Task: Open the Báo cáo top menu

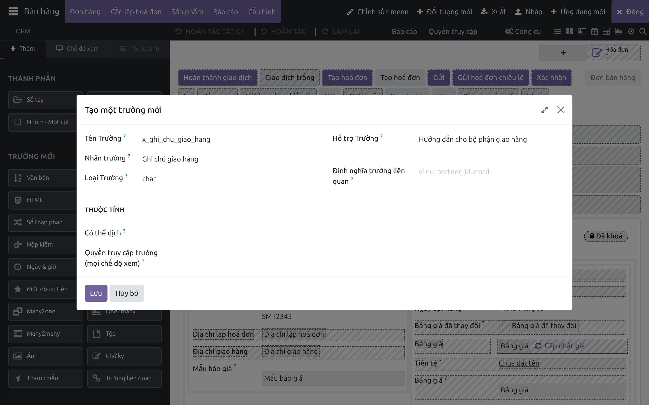Action: point(225,12)
